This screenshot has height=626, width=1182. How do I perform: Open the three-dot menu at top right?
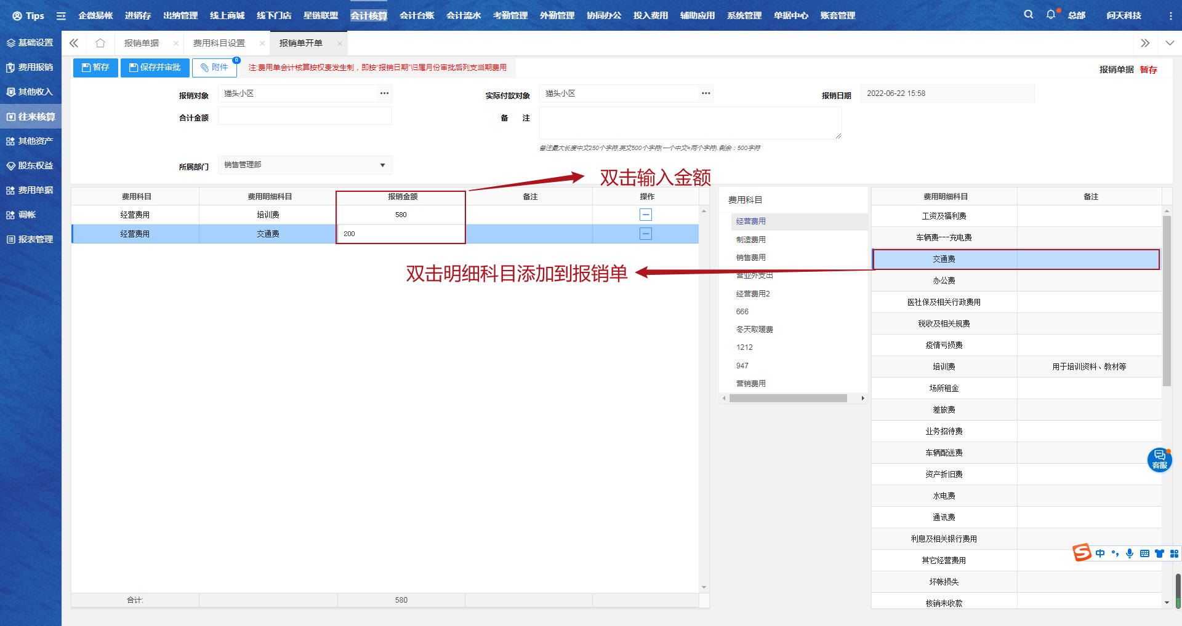click(1172, 15)
